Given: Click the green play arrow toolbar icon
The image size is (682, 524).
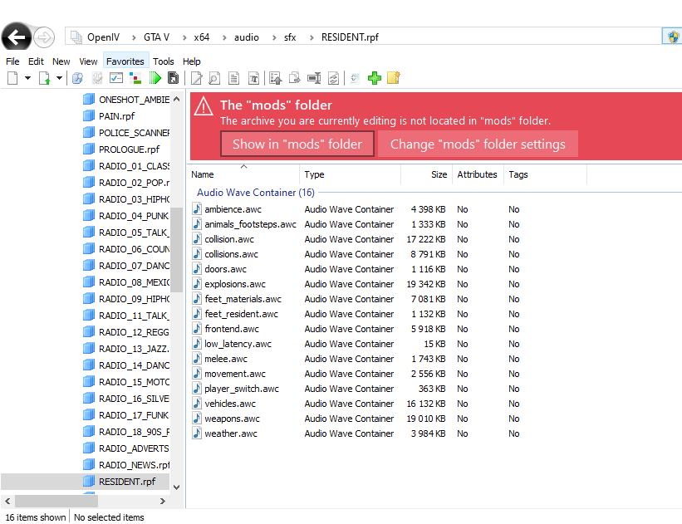Looking at the screenshot, I should (x=155, y=77).
